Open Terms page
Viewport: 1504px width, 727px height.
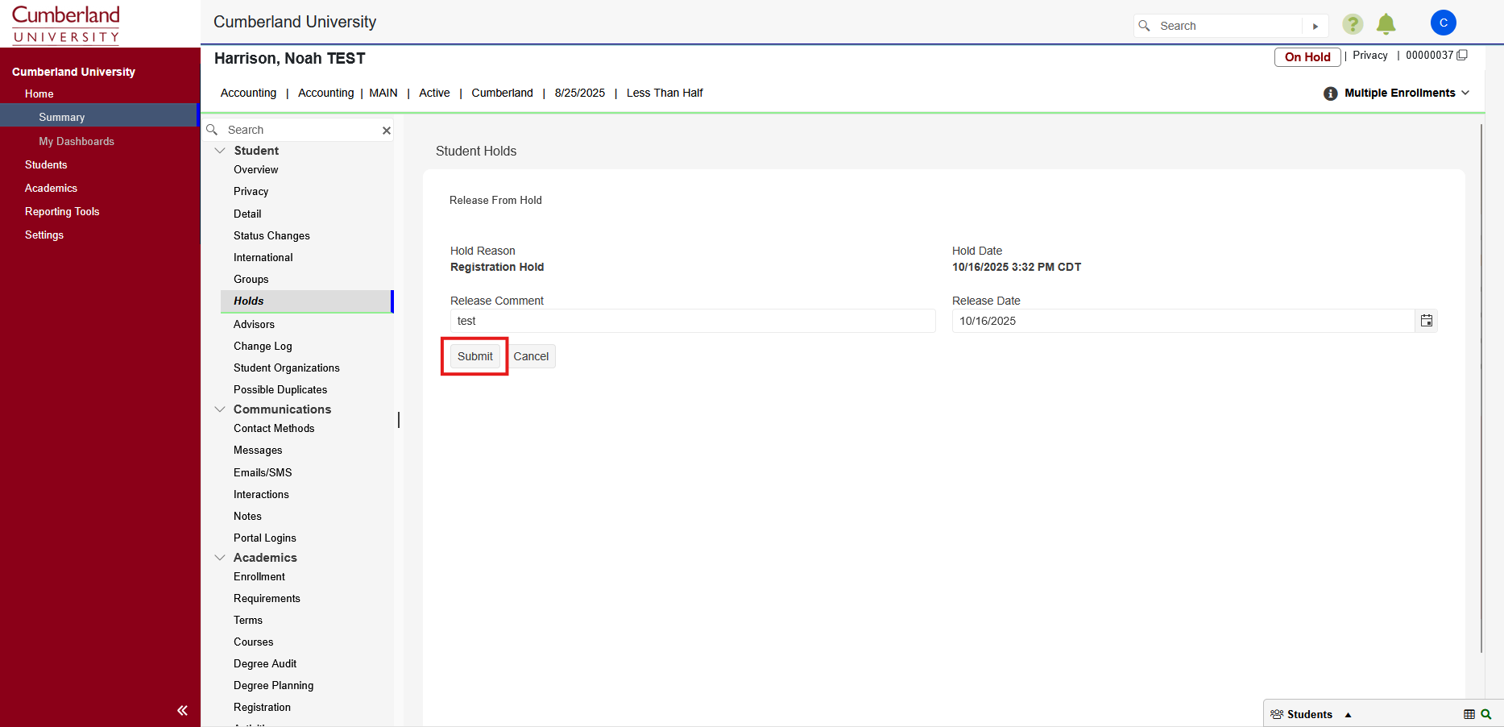[248, 620]
